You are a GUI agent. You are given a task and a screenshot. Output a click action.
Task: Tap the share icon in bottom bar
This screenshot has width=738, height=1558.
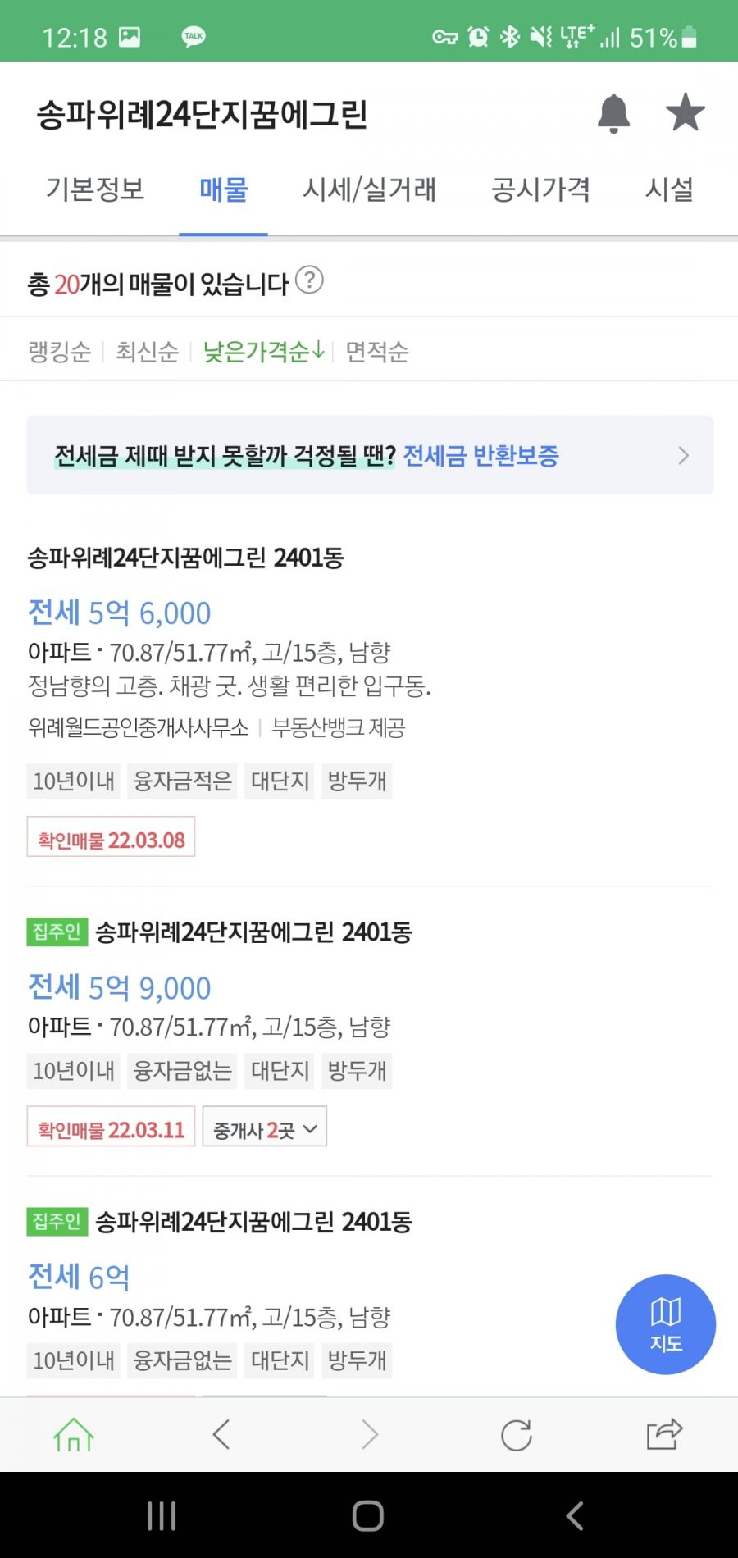click(664, 1434)
